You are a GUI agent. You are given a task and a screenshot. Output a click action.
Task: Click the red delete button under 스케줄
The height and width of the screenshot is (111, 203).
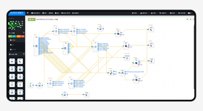click(23, 36)
